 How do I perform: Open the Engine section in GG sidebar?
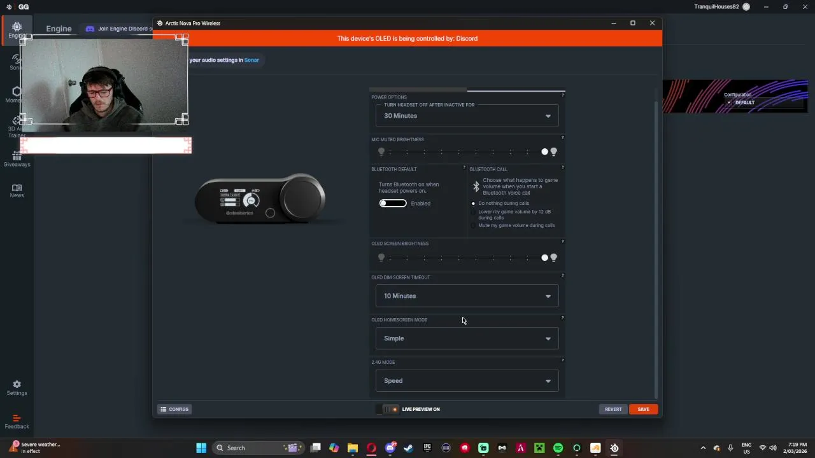point(17,30)
